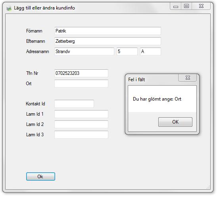The width and height of the screenshot is (217, 202).
Task: Click the Ok button on the form
Action: coord(40,176)
